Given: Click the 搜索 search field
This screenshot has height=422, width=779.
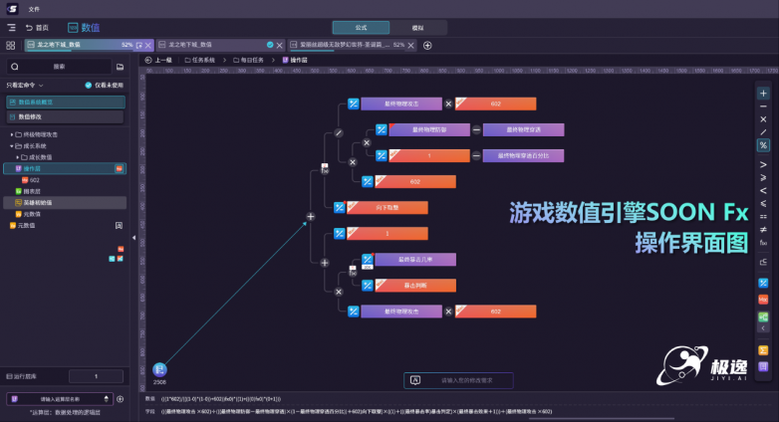Looking at the screenshot, I should point(60,67).
